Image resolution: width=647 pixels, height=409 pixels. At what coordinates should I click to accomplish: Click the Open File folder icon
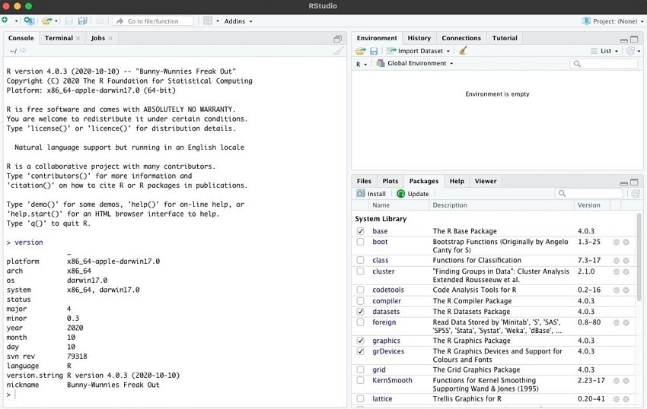tap(46, 21)
